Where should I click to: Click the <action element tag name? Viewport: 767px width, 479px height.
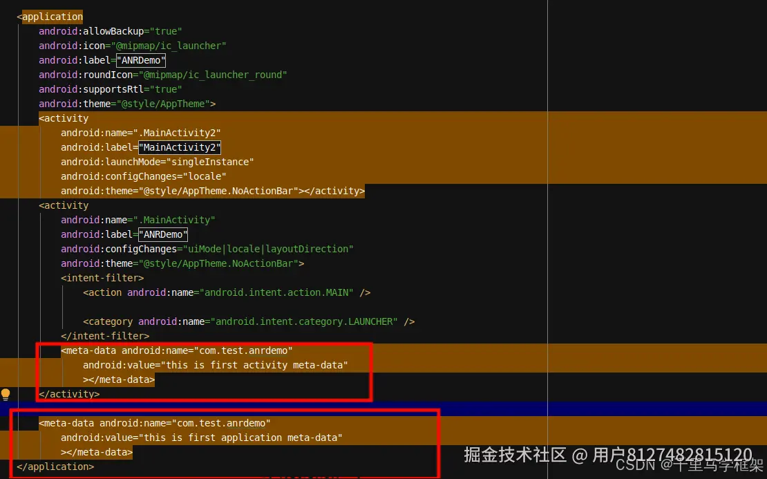[102, 292]
